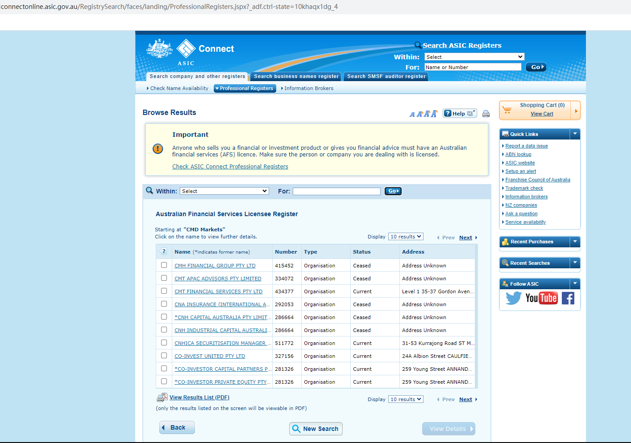This screenshot has height=443, width=631.
Task: Check the box for CNA INSURANCE (INTERNATIONAL A...
Action: click(x=164, y=304)
